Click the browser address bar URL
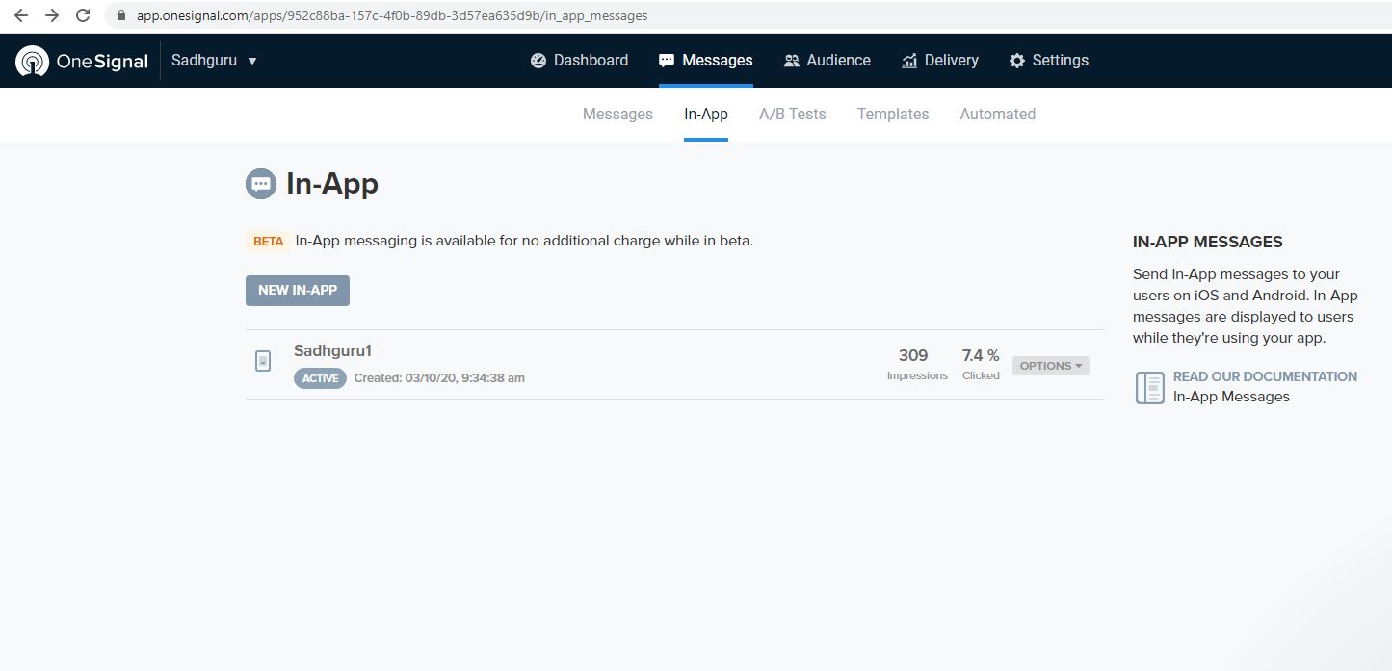The width and height of the screenshot is (1392, 671). [x=392, y=16]
